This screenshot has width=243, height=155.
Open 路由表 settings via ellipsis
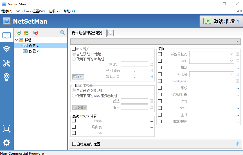coord(151,127)
